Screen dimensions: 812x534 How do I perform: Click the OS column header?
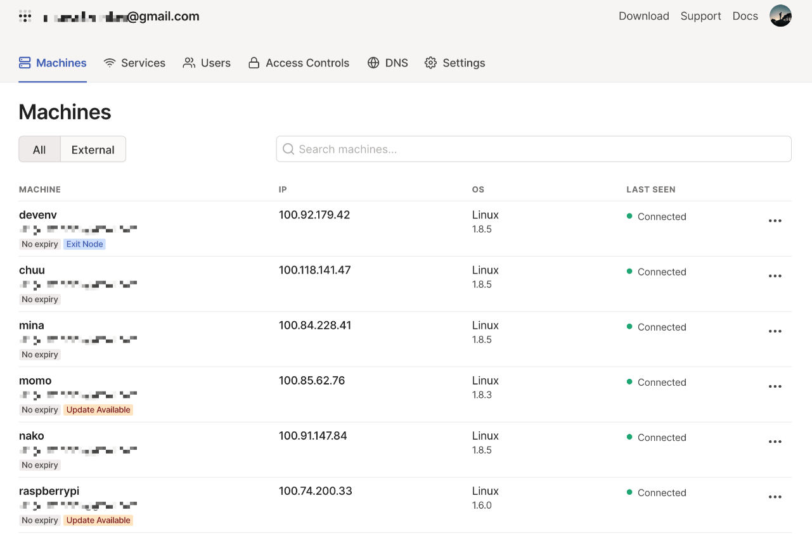pyautogui.click(x=478, y=189)
